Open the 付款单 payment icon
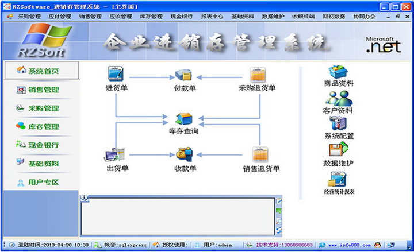414x252 pixels. (184, 74)
